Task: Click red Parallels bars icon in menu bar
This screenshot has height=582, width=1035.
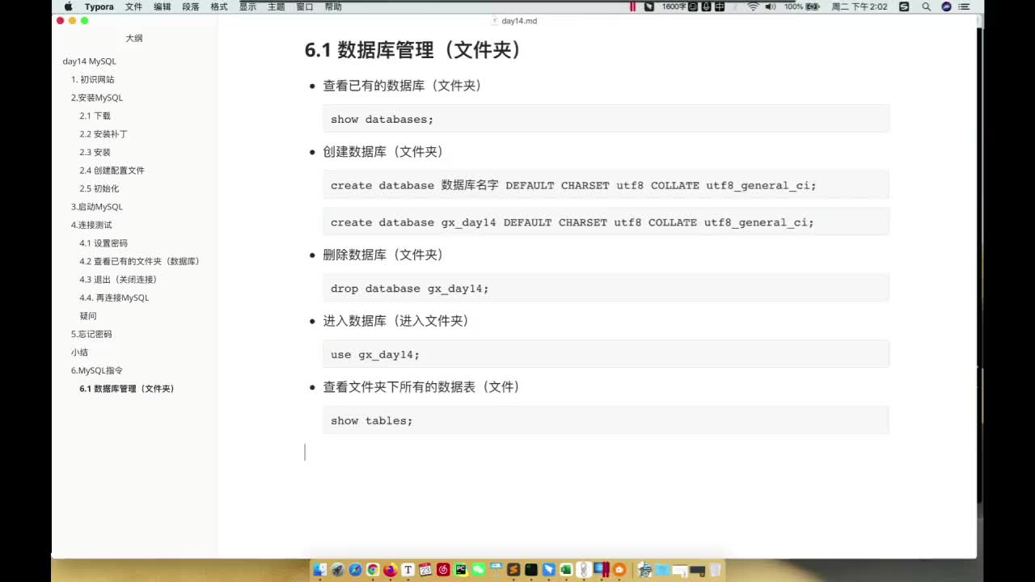Action: pyautogui.click(x=633, y=6)
